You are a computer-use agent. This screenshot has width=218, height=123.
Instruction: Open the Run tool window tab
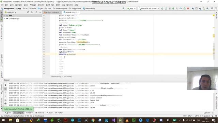8,113
